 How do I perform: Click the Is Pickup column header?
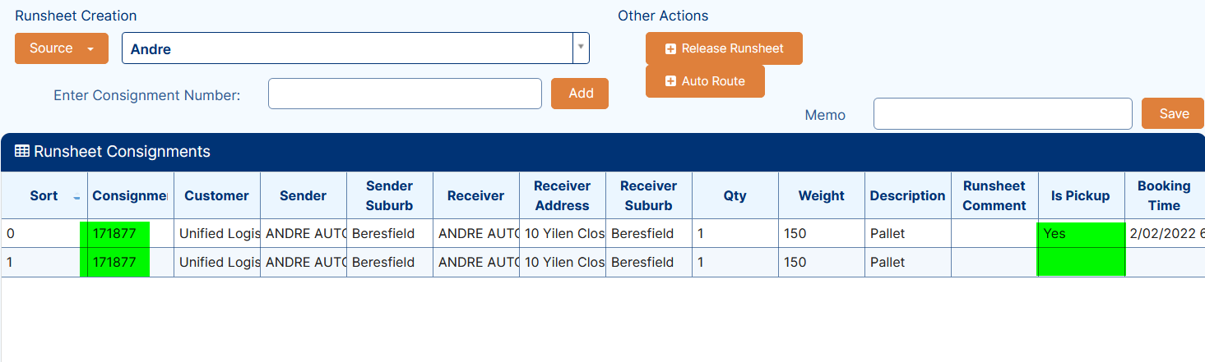tap(1081, 195)
